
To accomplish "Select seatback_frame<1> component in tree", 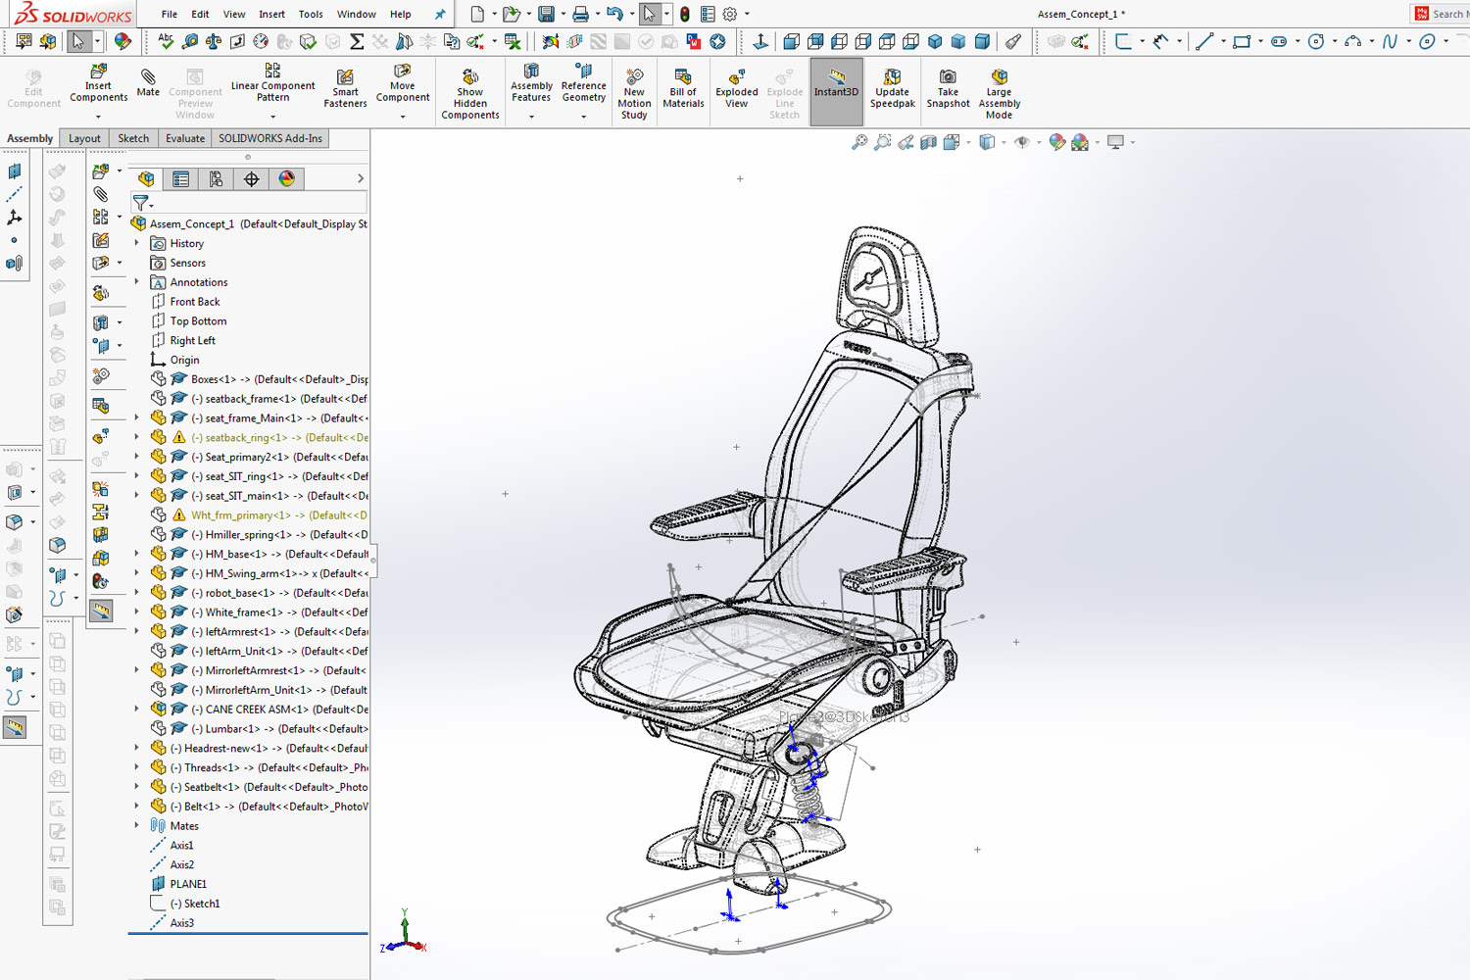I will coord(284,399).
